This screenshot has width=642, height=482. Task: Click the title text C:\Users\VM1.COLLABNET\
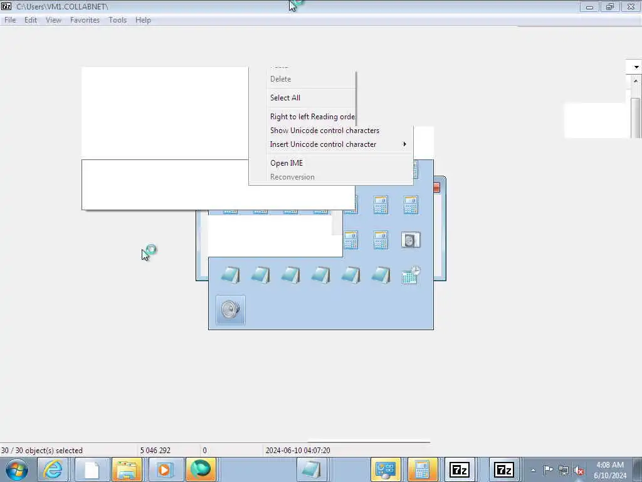point(62,6)
